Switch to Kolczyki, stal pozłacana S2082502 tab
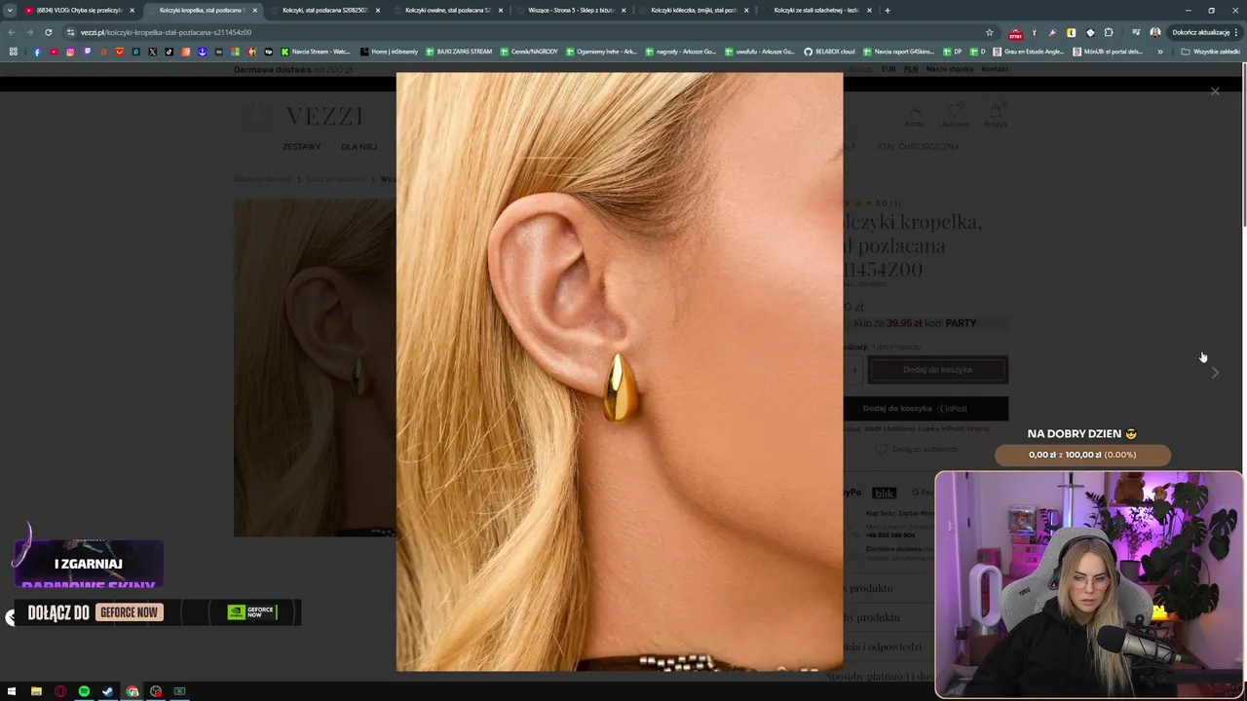The width and height of the screenshot is (1247, 701). coord(324,10)
